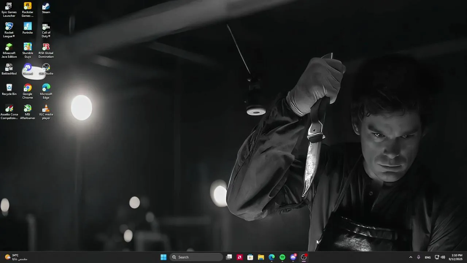Select the Steam desktop icon

[x=46, y=8]
